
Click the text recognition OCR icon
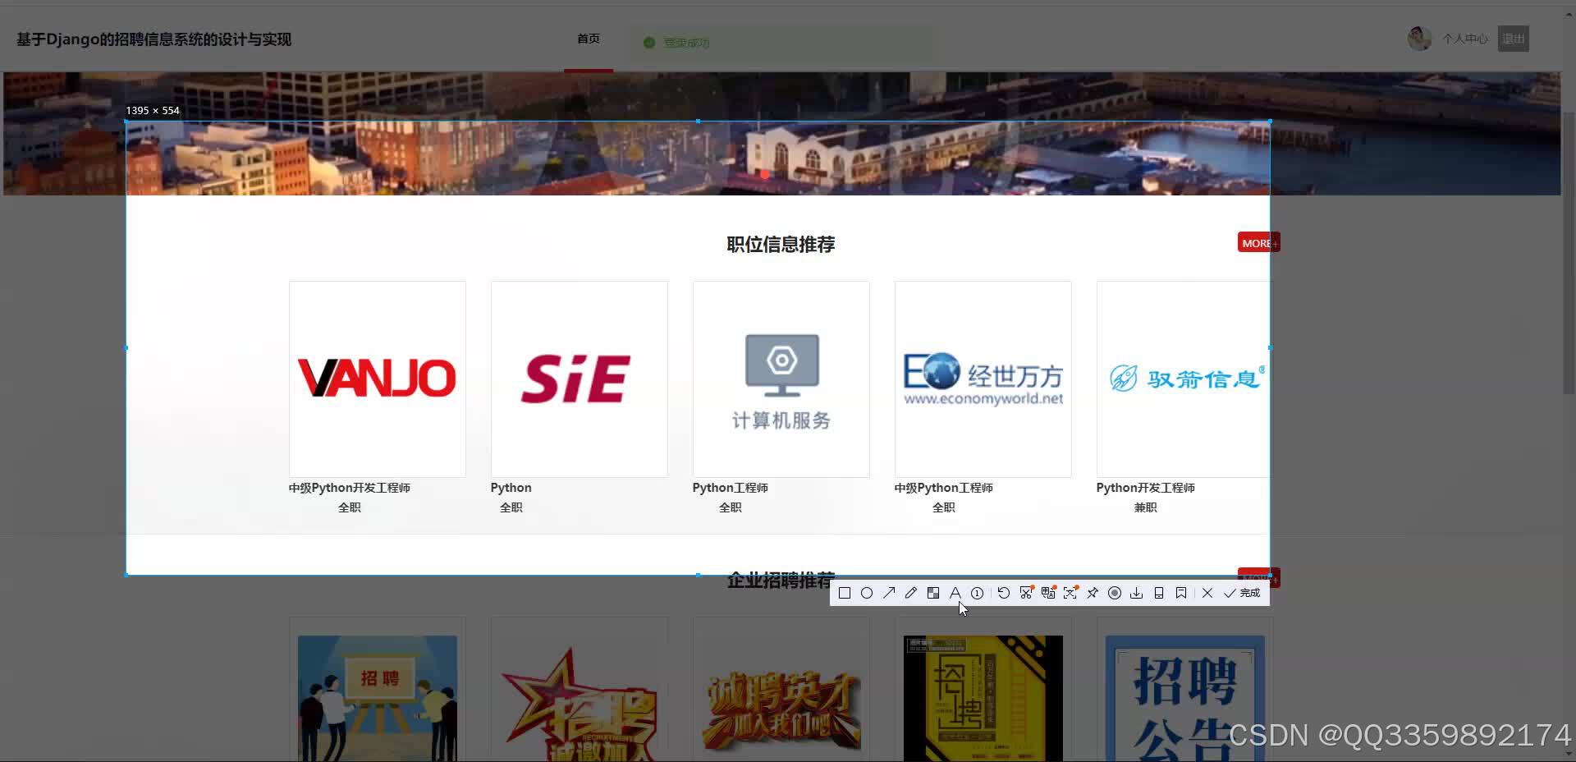[1070, 593]
